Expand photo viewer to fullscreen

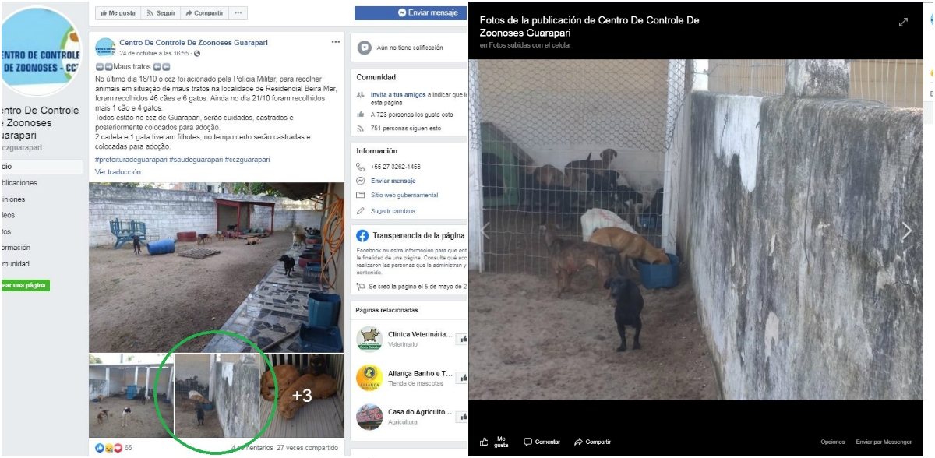(x=903, y=23)
